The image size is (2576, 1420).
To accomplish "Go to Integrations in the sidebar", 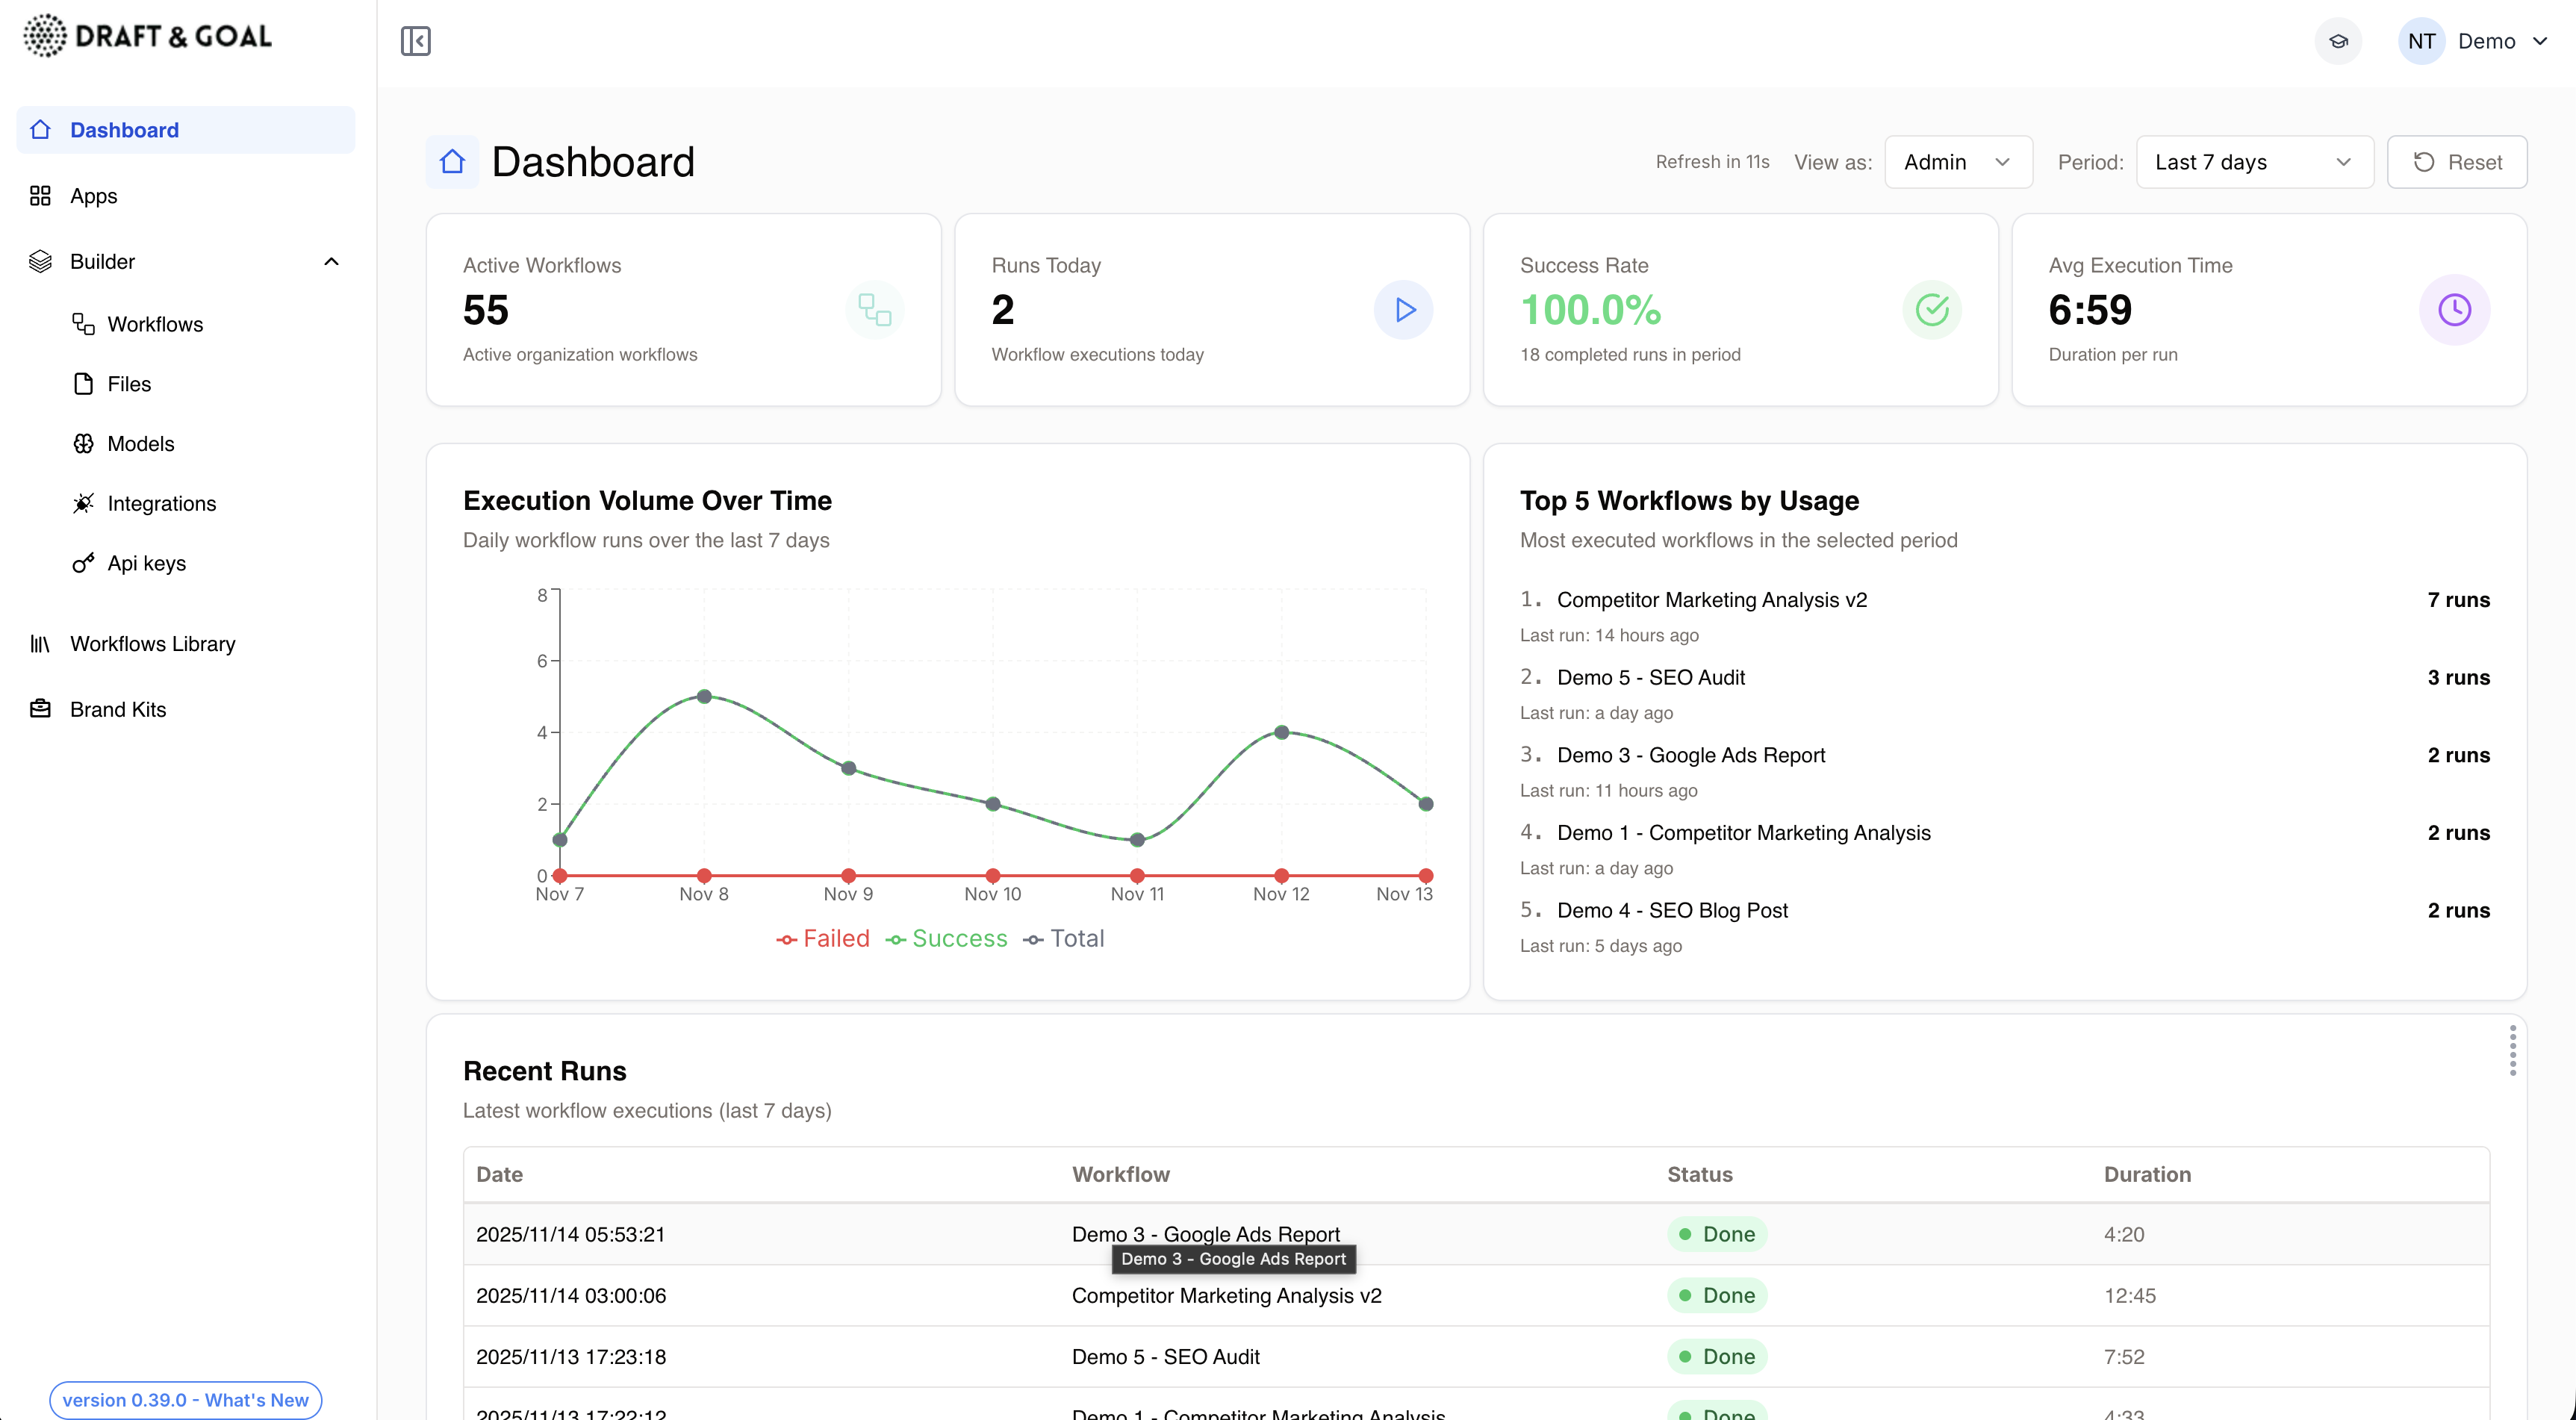I will pos(161,504).
